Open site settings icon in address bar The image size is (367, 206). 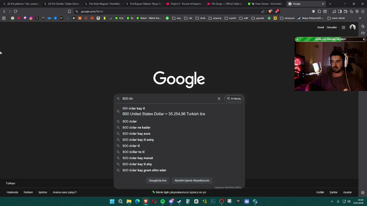coord(77,11)
